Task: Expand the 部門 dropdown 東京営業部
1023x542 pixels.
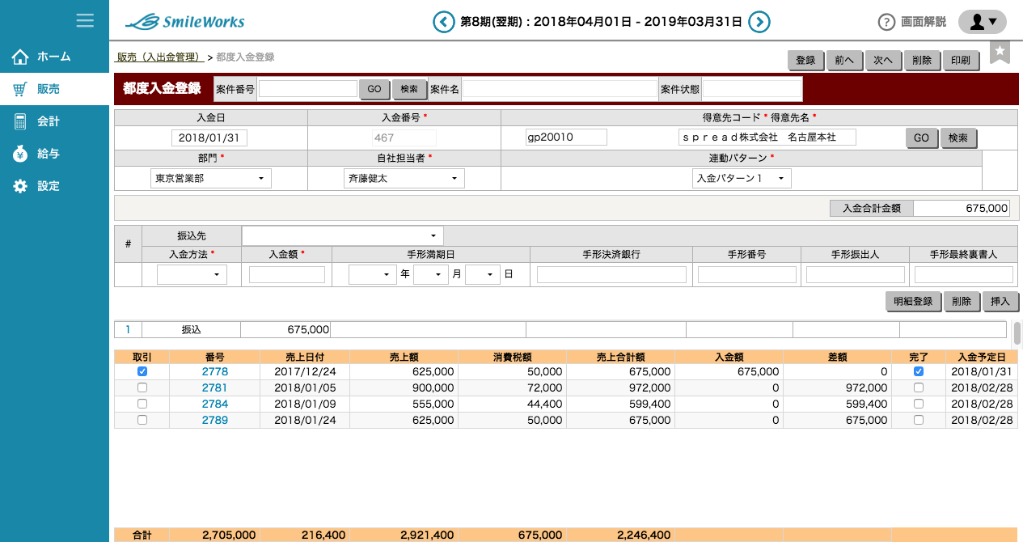Action: (210, 178)
